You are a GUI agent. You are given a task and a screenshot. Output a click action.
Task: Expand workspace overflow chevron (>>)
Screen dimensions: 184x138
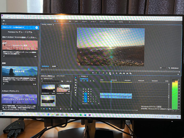[x=130, y=22]
